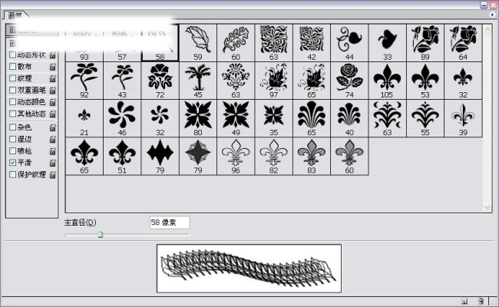Uncheck the 平滑 smoothing checkbox
Viewport: 499px width, 307px height.
(13, 163)
